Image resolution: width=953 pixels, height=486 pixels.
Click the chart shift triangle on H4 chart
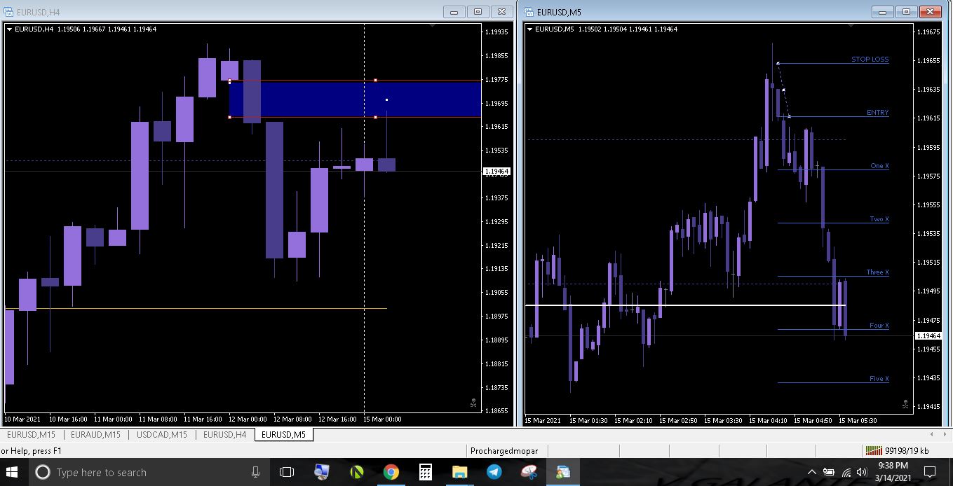[433, 26]
